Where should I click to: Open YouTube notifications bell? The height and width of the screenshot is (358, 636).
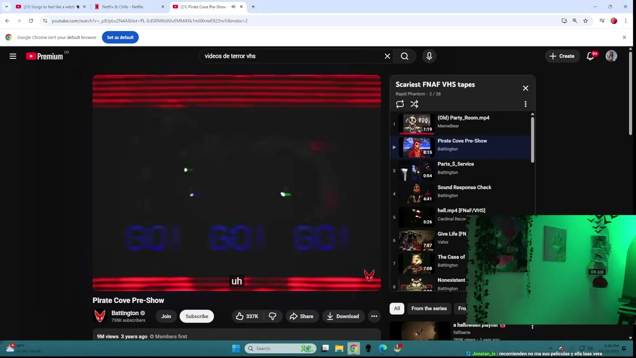590,56
